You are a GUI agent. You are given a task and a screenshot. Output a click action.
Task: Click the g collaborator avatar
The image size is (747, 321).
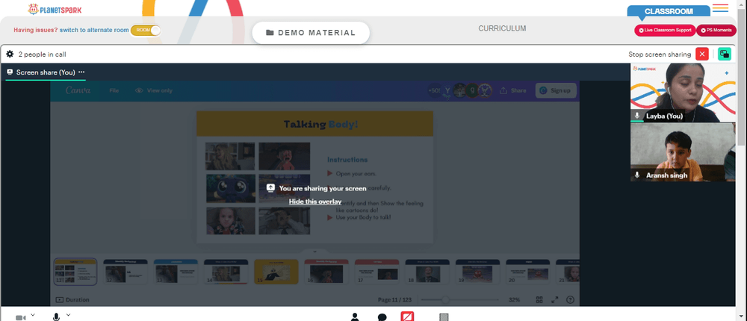[472, 90]
